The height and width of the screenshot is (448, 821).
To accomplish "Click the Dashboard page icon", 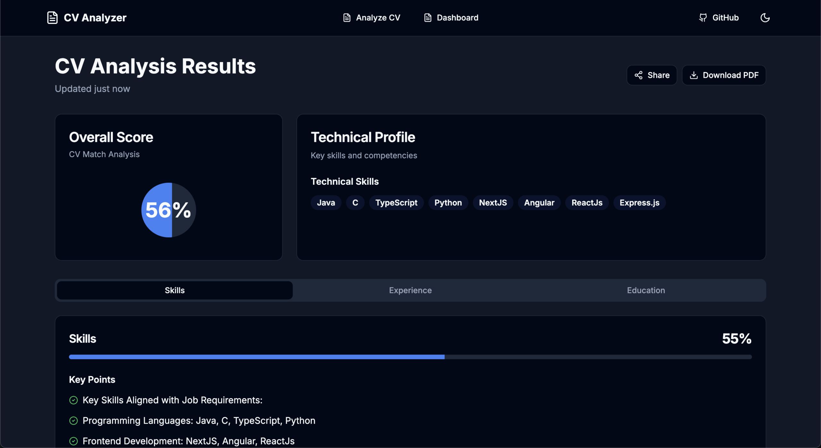I will click(427, 18).
